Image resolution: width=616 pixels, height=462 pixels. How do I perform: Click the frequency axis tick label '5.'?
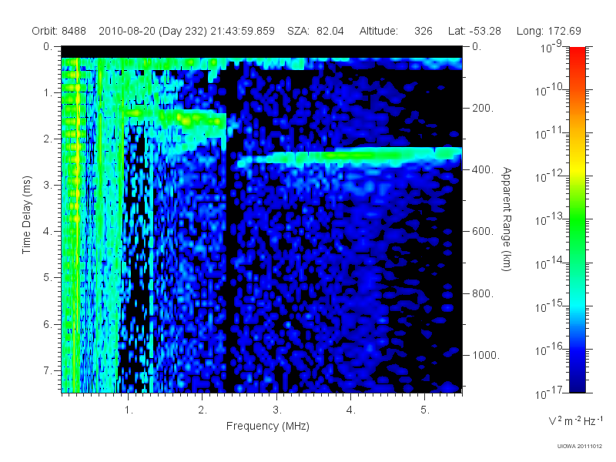[425, 410]
